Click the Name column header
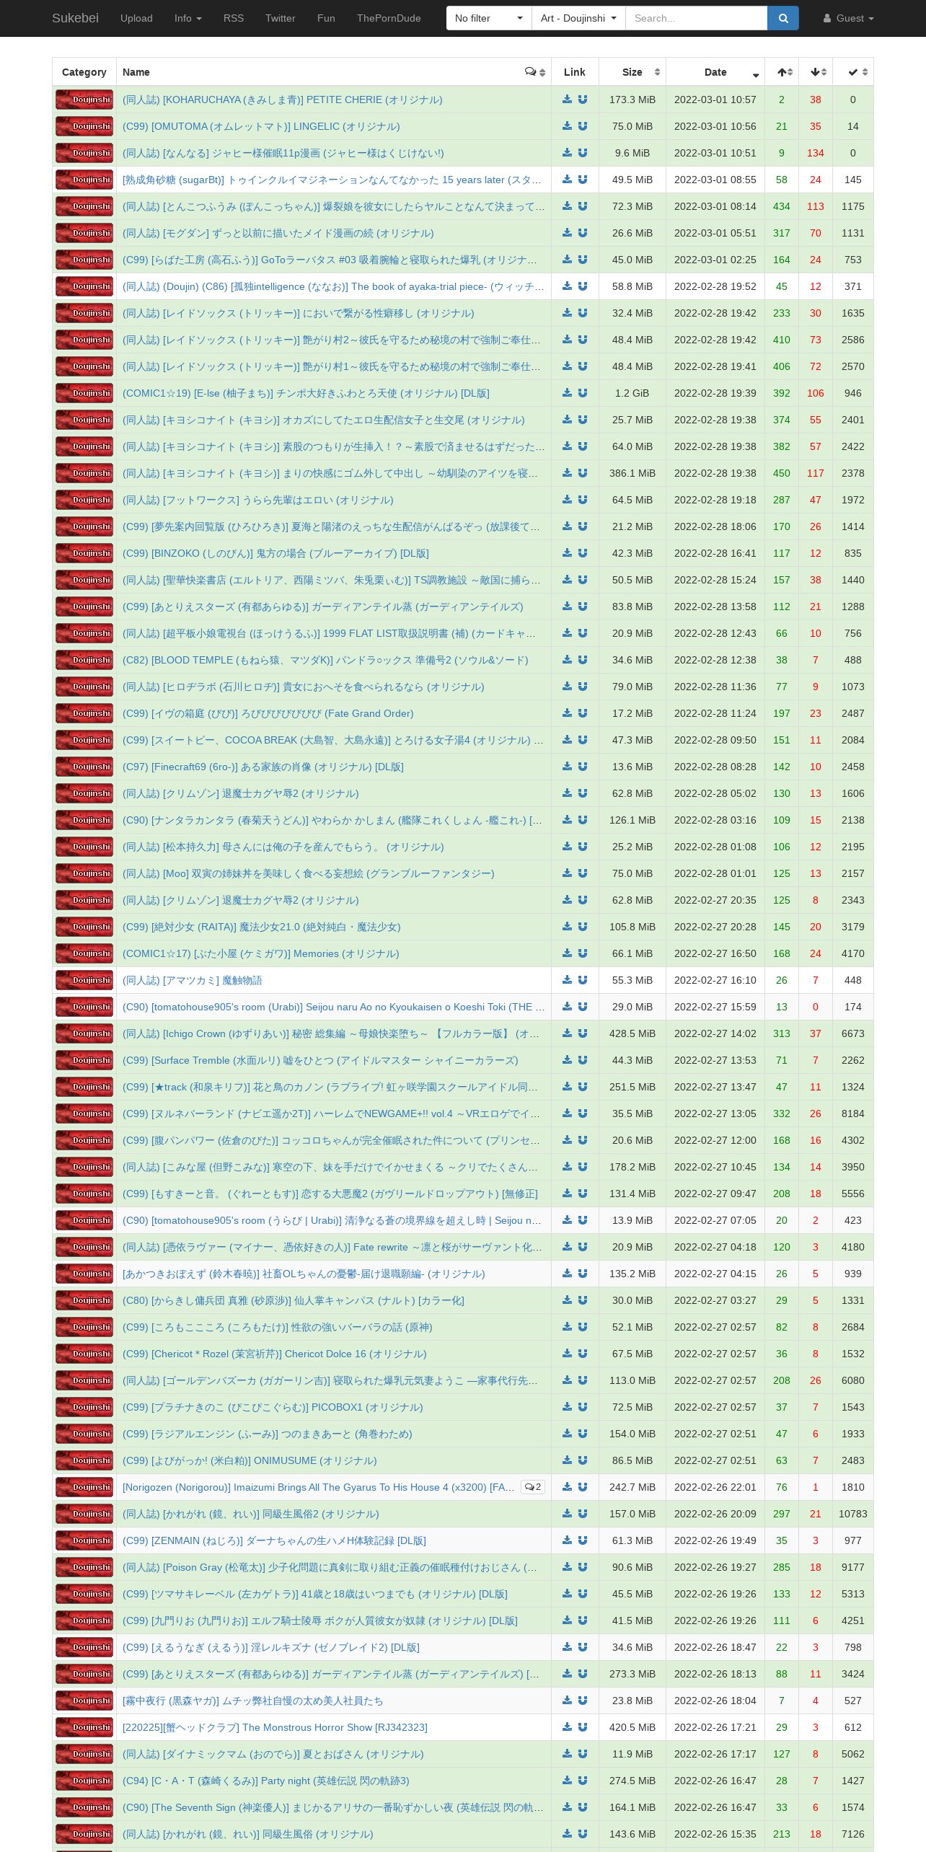Screen dimensions: 926x1852 tap(333, 72)
